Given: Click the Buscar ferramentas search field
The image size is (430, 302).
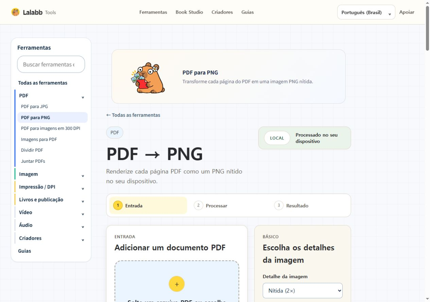Looking at the screenshot, I should click(51, 64).
